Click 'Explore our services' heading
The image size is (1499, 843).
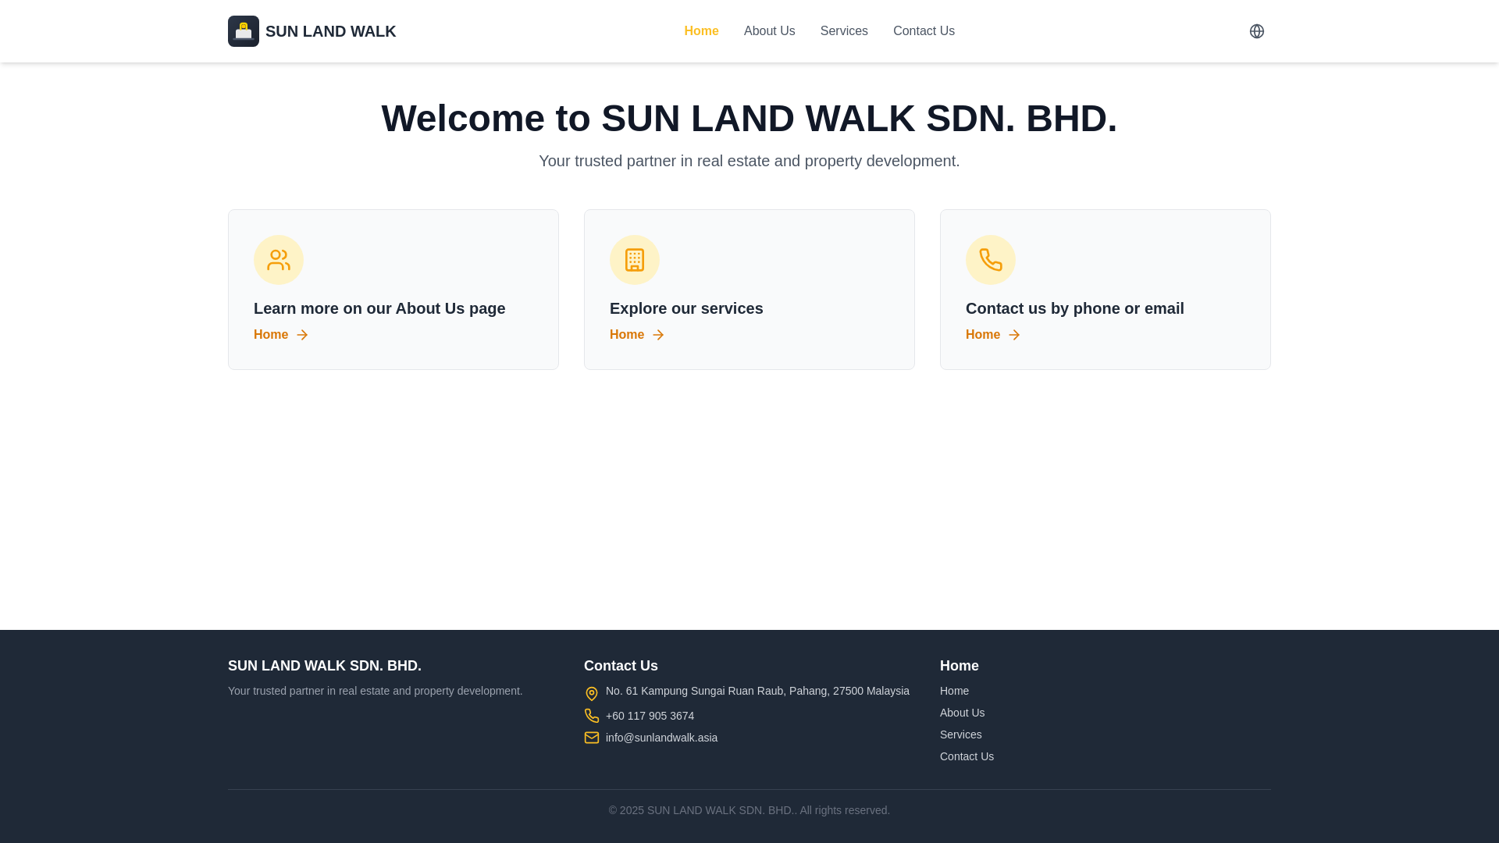686,308
